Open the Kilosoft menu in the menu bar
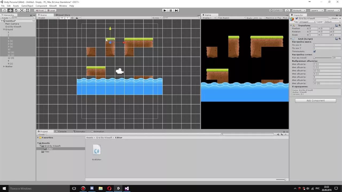This screenshot has width=342, height=192. pos(53,6)
